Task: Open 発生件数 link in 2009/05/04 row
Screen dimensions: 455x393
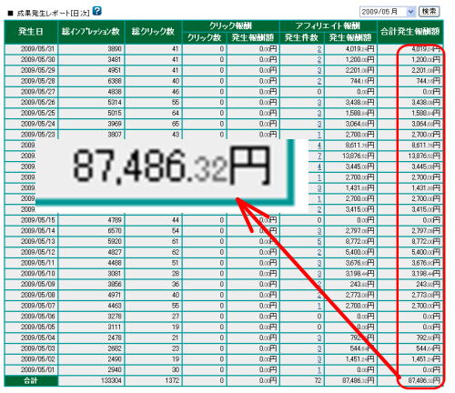Action: [x=319, y=338]
